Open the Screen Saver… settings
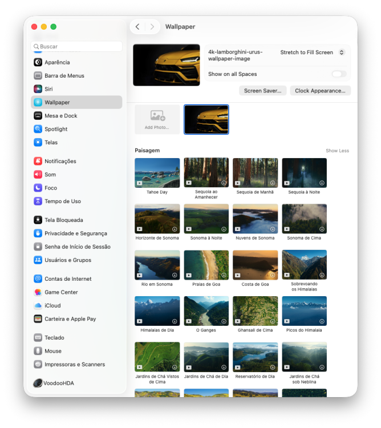 point(262,91)
